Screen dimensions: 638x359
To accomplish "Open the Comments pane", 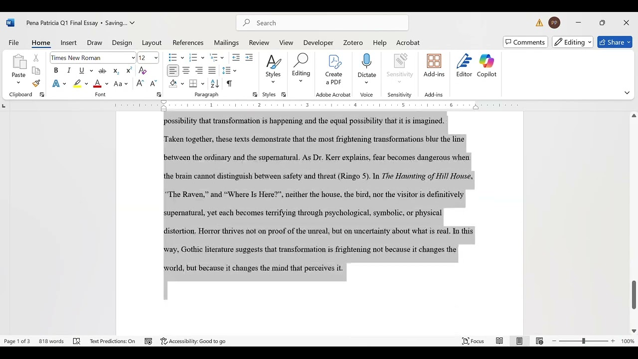I will tap(525, 42).
